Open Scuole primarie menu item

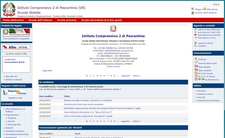(x=67, y=20)
